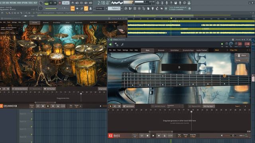Viewport: 255px width, 143px height.
Task: Select the Drums & Keys tab in EZbass
Action: tap(188, 50)
